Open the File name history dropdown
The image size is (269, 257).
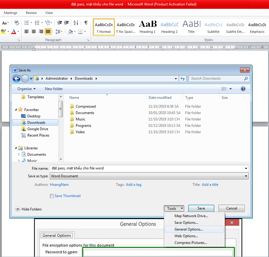pos(246,168)
